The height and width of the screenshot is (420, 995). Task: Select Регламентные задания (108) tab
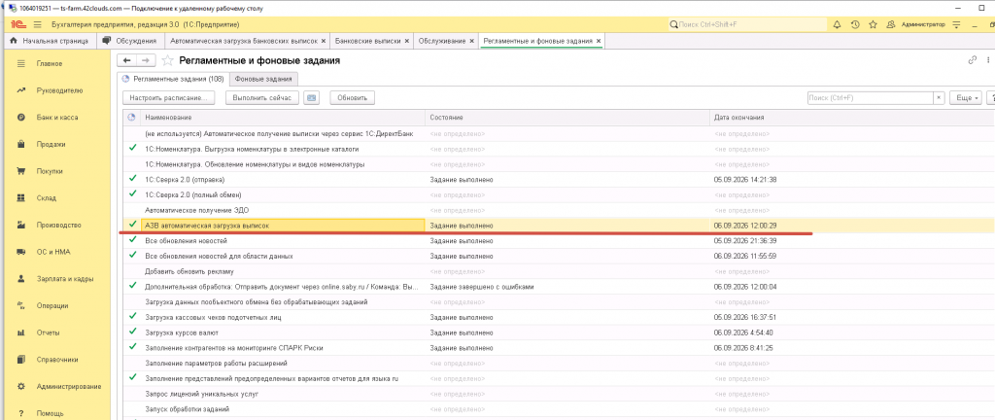click(x=173, y=80)
